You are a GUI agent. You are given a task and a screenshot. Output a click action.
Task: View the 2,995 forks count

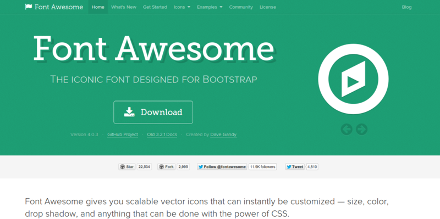pos(183,167)
